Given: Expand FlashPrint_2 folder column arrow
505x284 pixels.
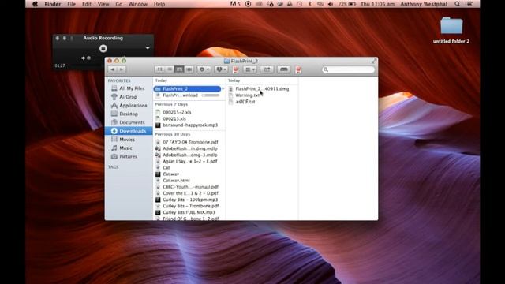Looking at the screenshot, I should pyautogui.click(x=223, y=89).
